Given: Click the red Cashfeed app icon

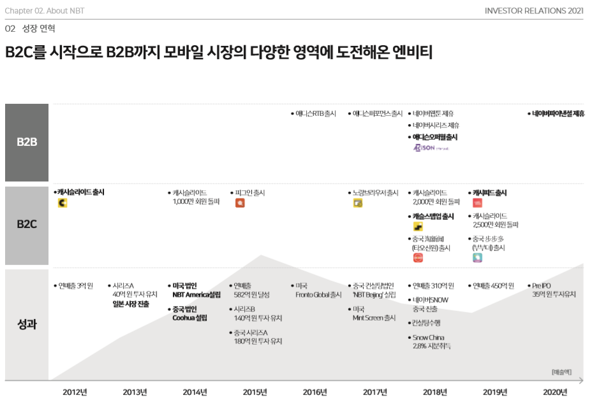Looking at the screenshot, I should (x=478, y=203).
